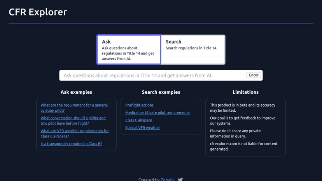This screenshot has height=181, width=322.
Task: Click the 'Search examples' heading
Action: pyautogui.click(x=161, y=92)
